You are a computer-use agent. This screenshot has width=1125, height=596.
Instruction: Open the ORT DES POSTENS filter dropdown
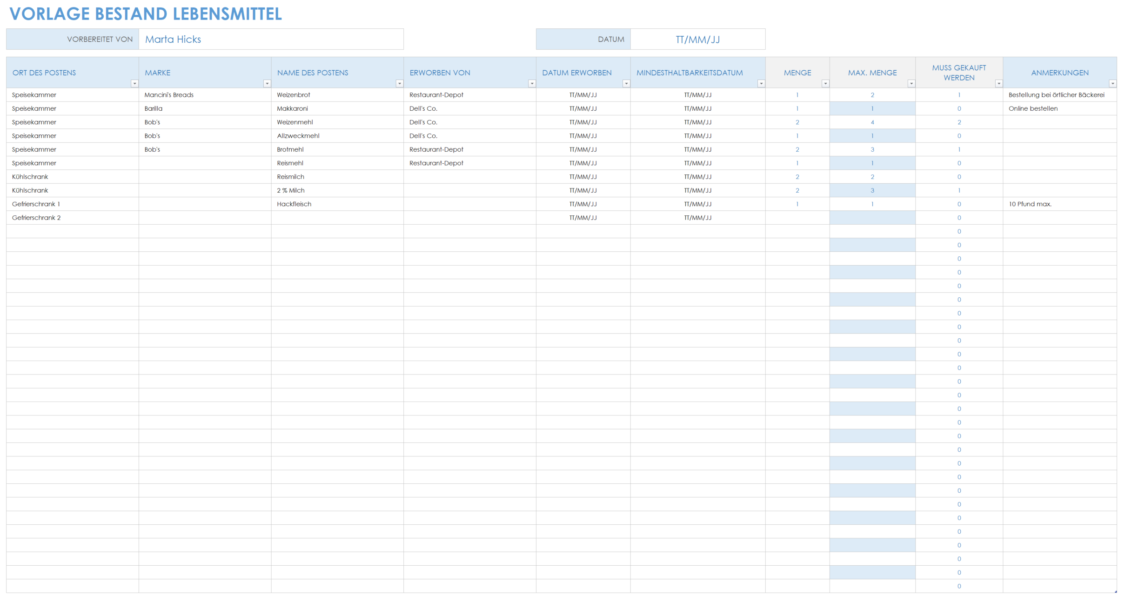click(134, 84)
